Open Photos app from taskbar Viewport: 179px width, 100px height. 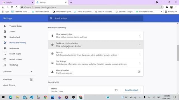click(x=52, y=97)
